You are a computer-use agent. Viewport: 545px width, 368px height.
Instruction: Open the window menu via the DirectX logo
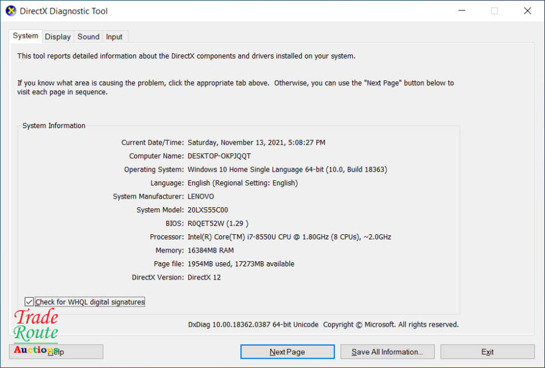coord(10,10)
